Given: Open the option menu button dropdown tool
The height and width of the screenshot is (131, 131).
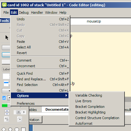Looking at the screenshot, I should click(6, 91).
